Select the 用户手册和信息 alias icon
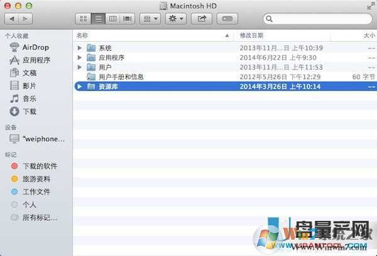 [x=91, y=77]
